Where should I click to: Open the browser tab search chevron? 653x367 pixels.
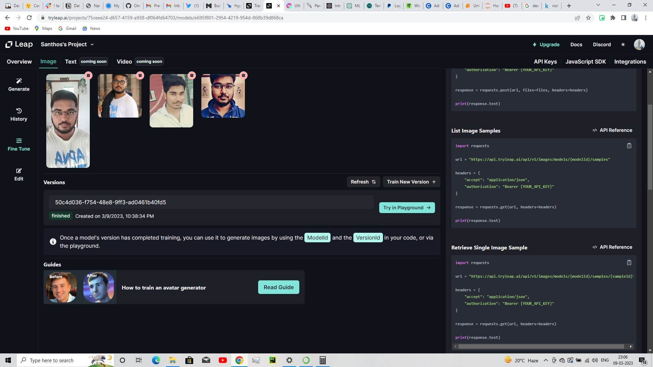[598, 5]
